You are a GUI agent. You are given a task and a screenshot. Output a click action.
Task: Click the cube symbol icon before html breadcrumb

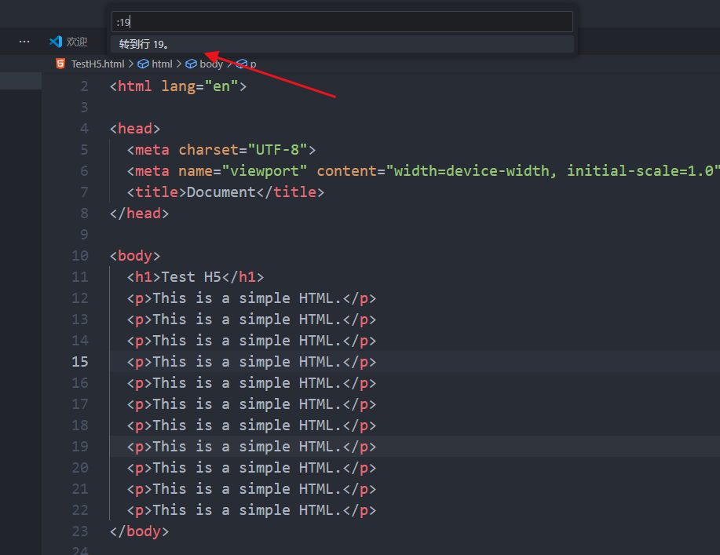[143, 64]
